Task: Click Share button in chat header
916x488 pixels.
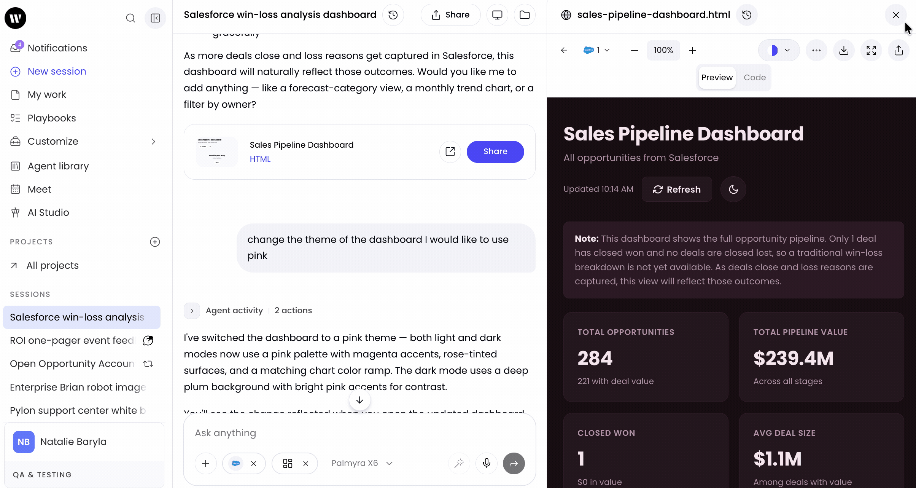Action: (450, 15)
